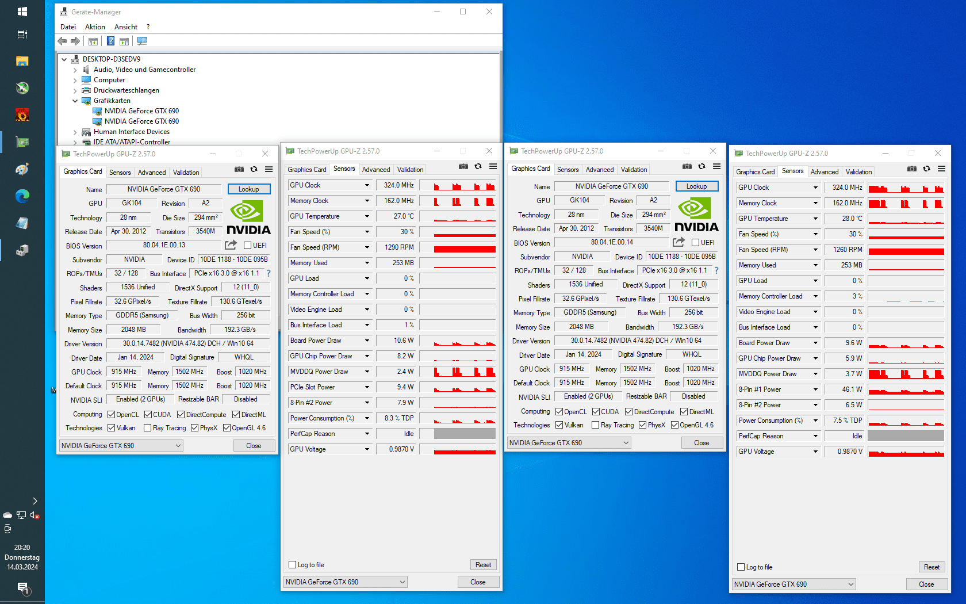Click BIOS export icon beside version 80.04.1E.00.14
Viewport: 966px width, 604px height.
pyautogui.click(x=678, y=242)
